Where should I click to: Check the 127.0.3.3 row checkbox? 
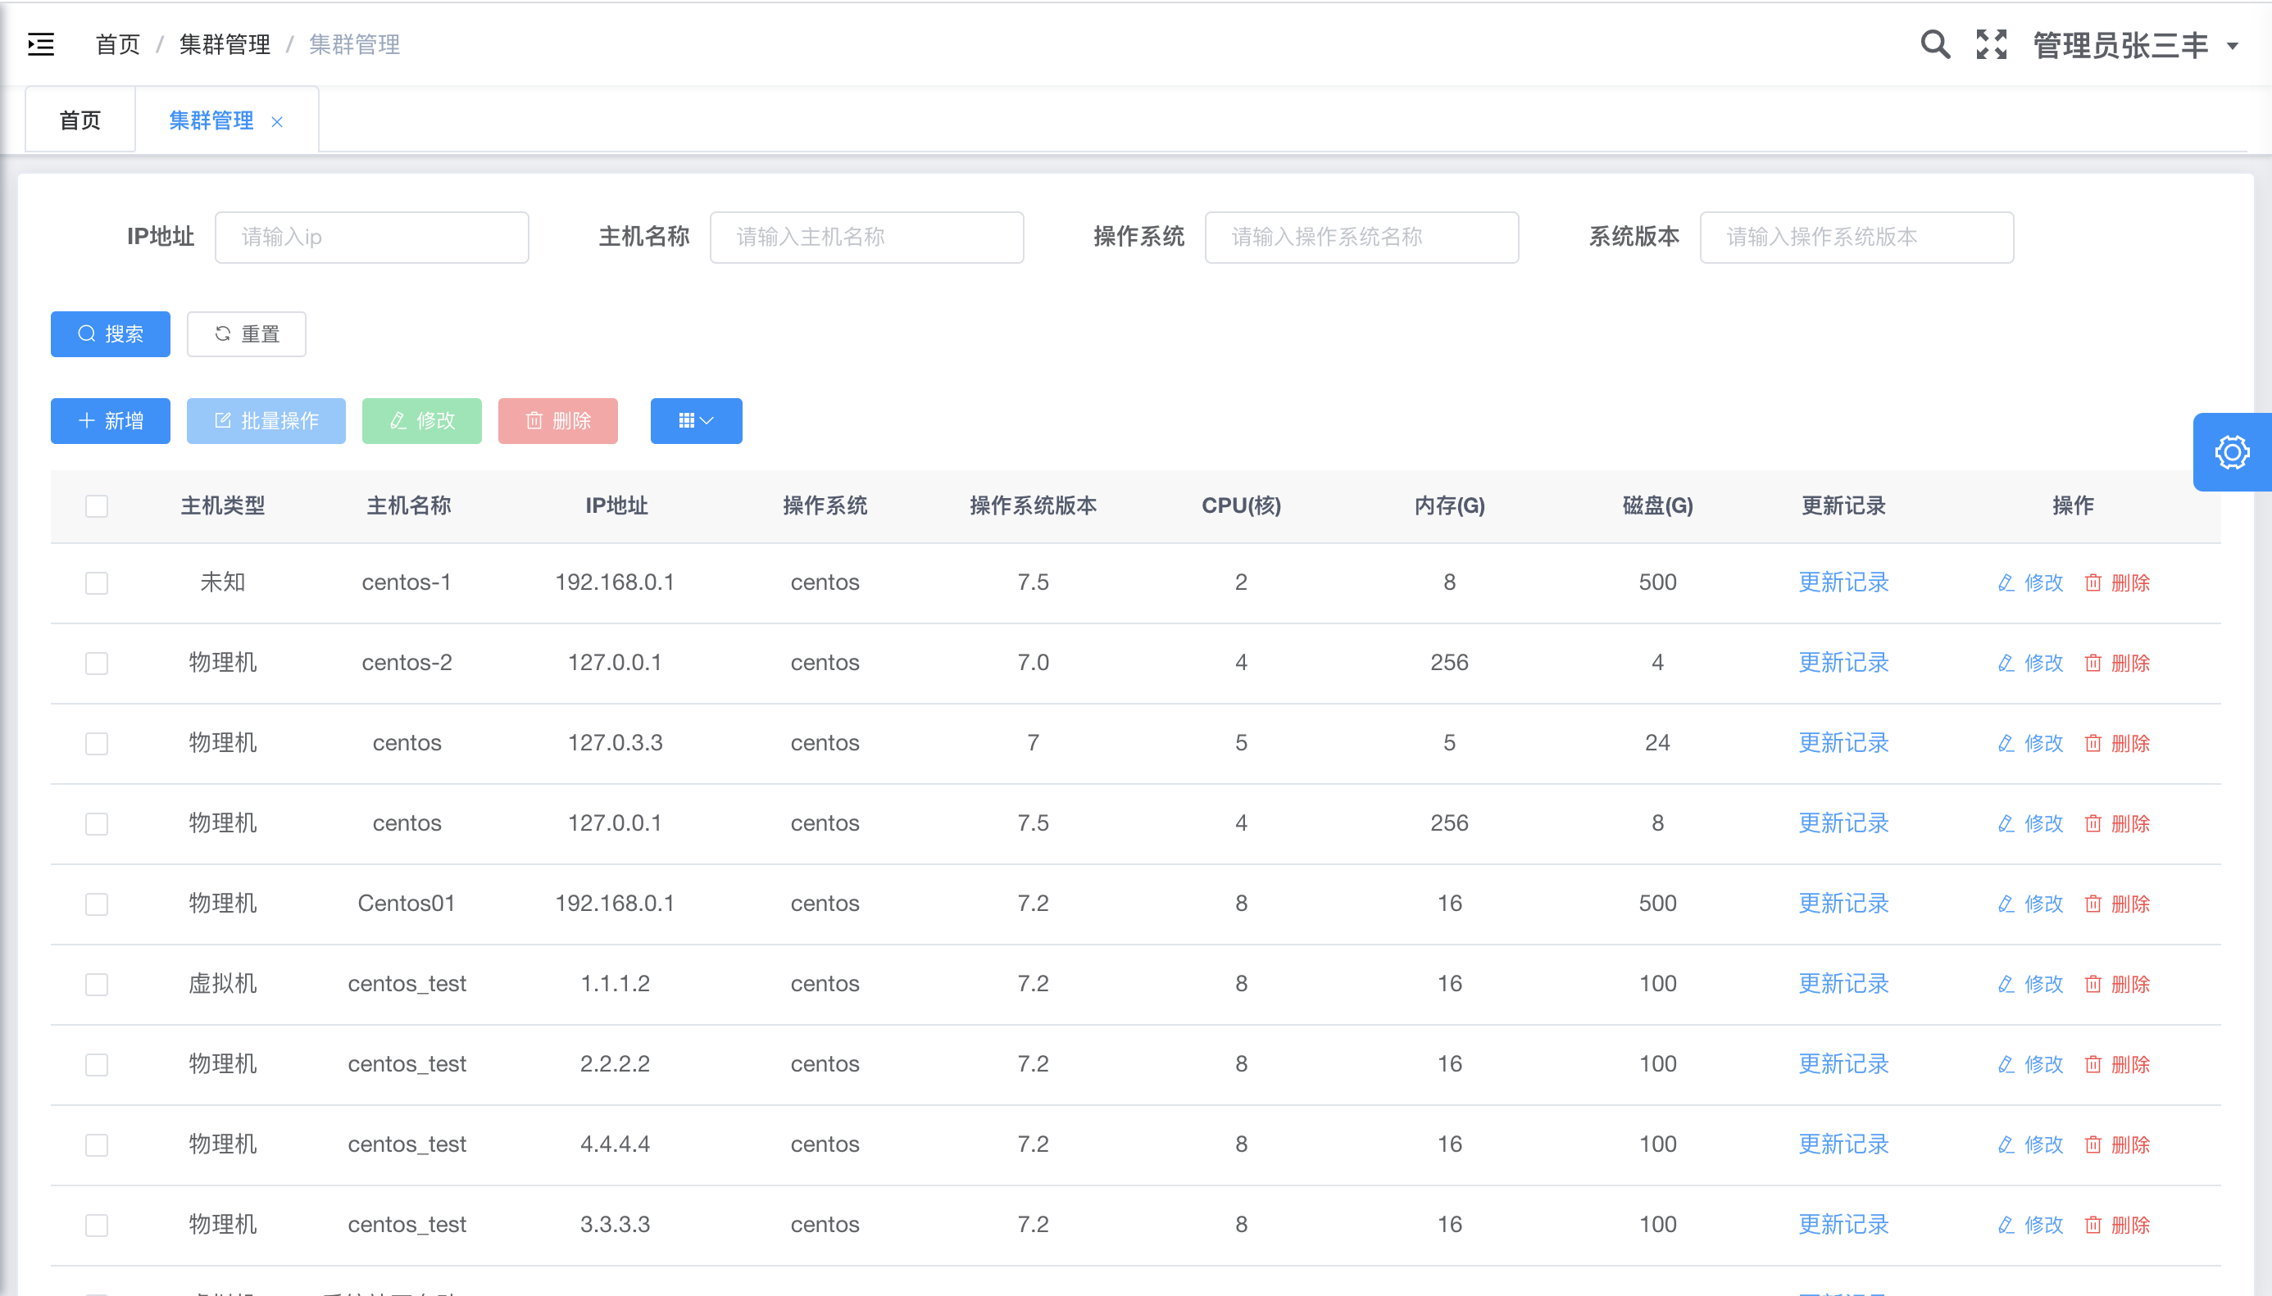[96, 743]
